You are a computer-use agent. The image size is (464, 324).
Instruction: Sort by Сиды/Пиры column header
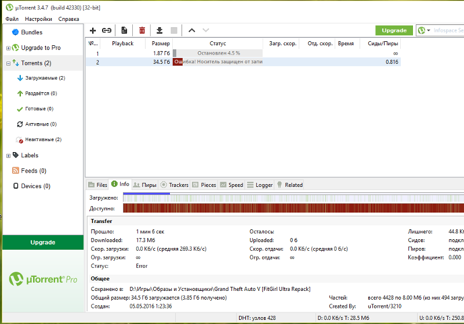[x=380, y=44]
